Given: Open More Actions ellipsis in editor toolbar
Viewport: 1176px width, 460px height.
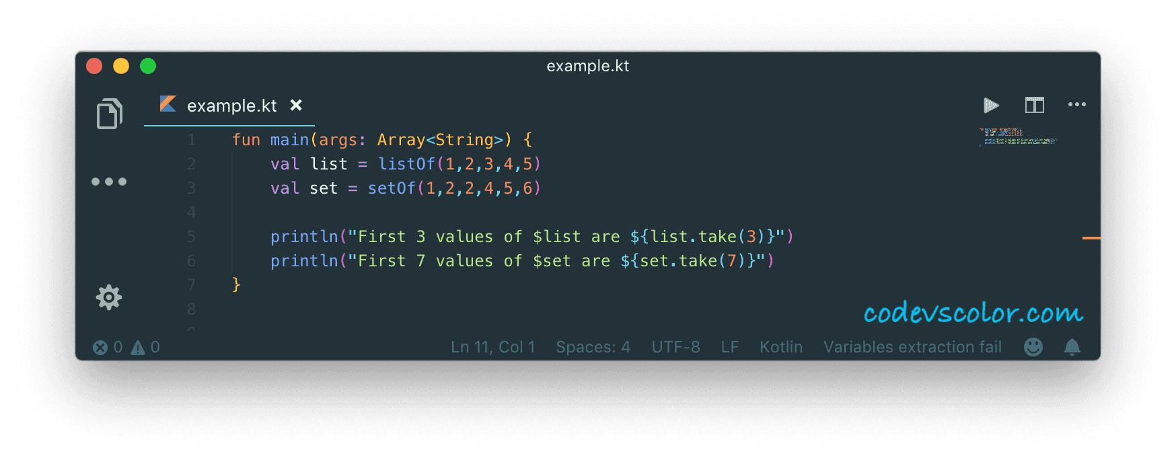Looking at the screenshot, I should tap(1077, 104).
